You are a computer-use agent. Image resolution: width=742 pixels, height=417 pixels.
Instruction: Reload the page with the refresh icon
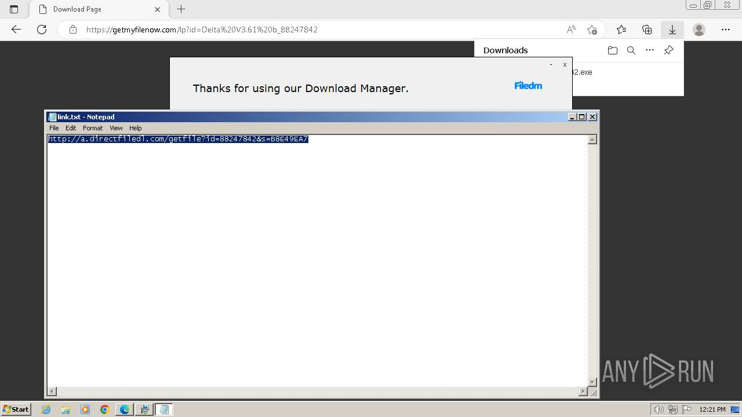click(42, 30)
